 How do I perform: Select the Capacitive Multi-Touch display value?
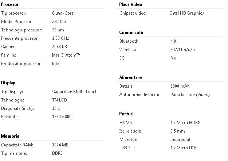point(75,92)
